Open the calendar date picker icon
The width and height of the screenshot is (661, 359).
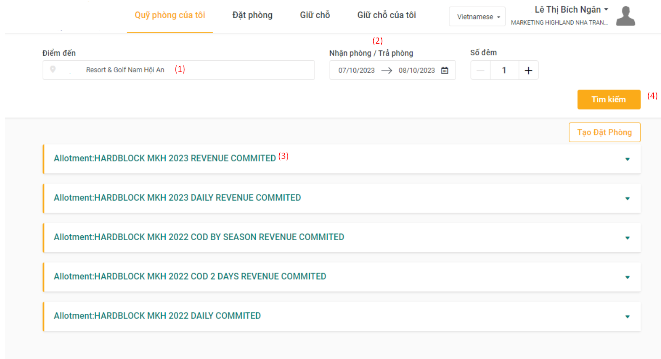[x=445, y=70]
